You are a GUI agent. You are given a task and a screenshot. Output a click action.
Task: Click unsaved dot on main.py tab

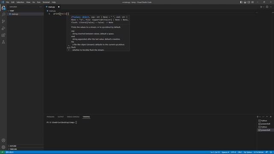pos(59,7)
